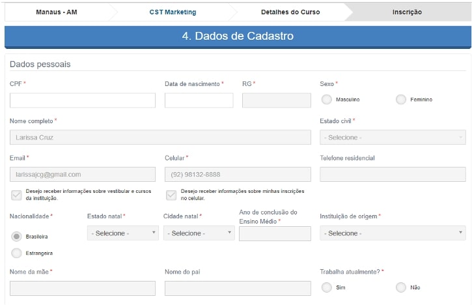This screenshot has width=472, height=305.
Task: Select the Masculino radio button
Action: (326, 100)
